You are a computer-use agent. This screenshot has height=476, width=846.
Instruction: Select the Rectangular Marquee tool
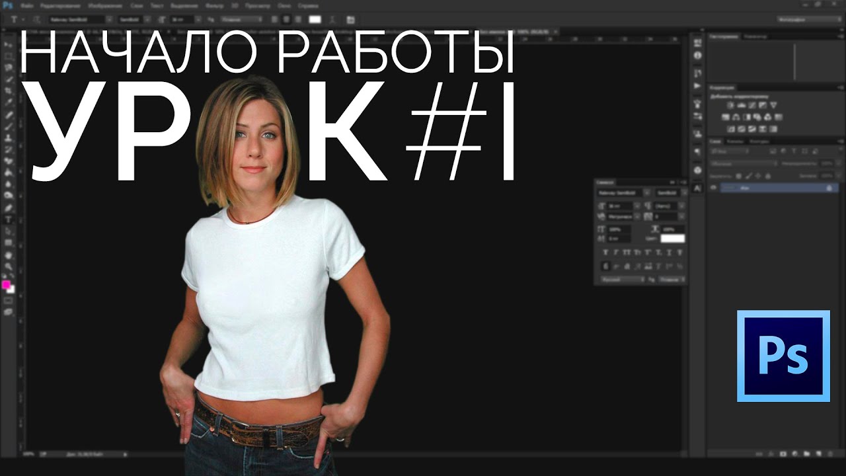click(x=9, y=56)
